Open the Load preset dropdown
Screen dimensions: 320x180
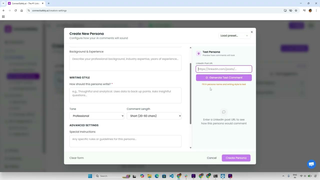point(234,35)
